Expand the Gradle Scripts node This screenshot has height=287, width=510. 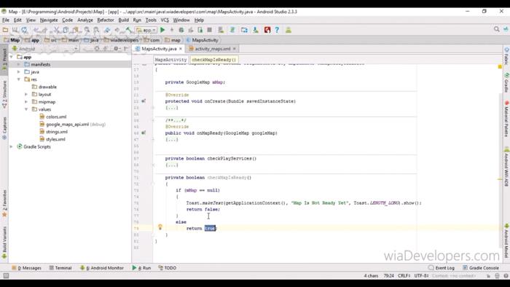[x=12, y=146]
